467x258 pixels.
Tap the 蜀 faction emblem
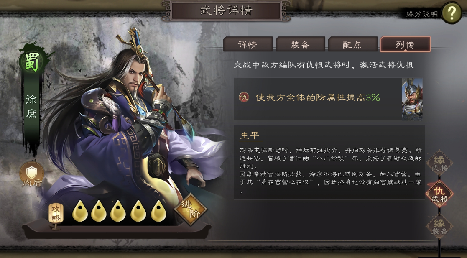point(32,62)
